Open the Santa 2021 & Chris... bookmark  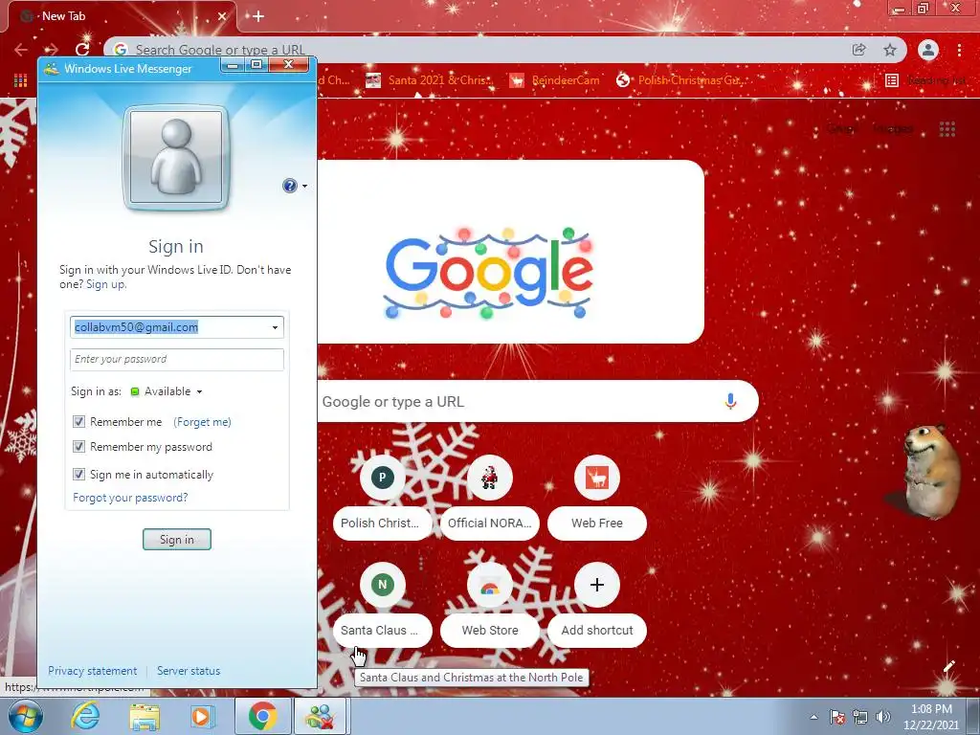tap(430, 80)
